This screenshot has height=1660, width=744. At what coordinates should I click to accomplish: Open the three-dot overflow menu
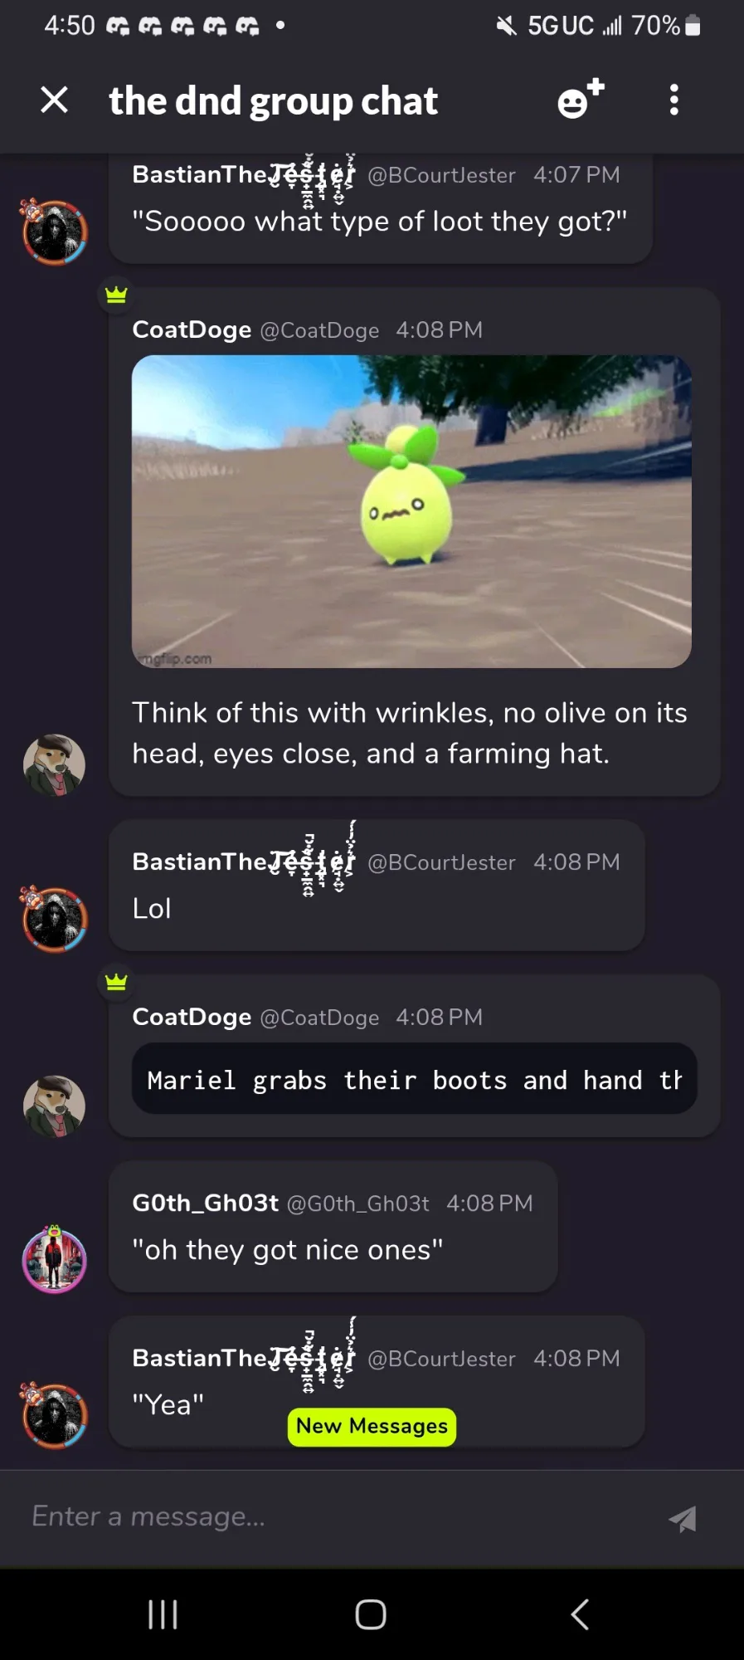[x=674, y=100]
